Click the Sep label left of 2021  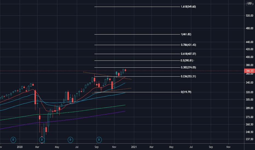[97, 147]
